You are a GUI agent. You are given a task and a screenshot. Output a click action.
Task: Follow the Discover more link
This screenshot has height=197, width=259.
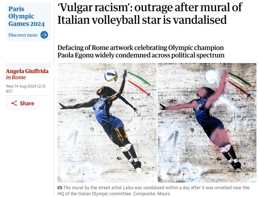(x=23, y=35)
